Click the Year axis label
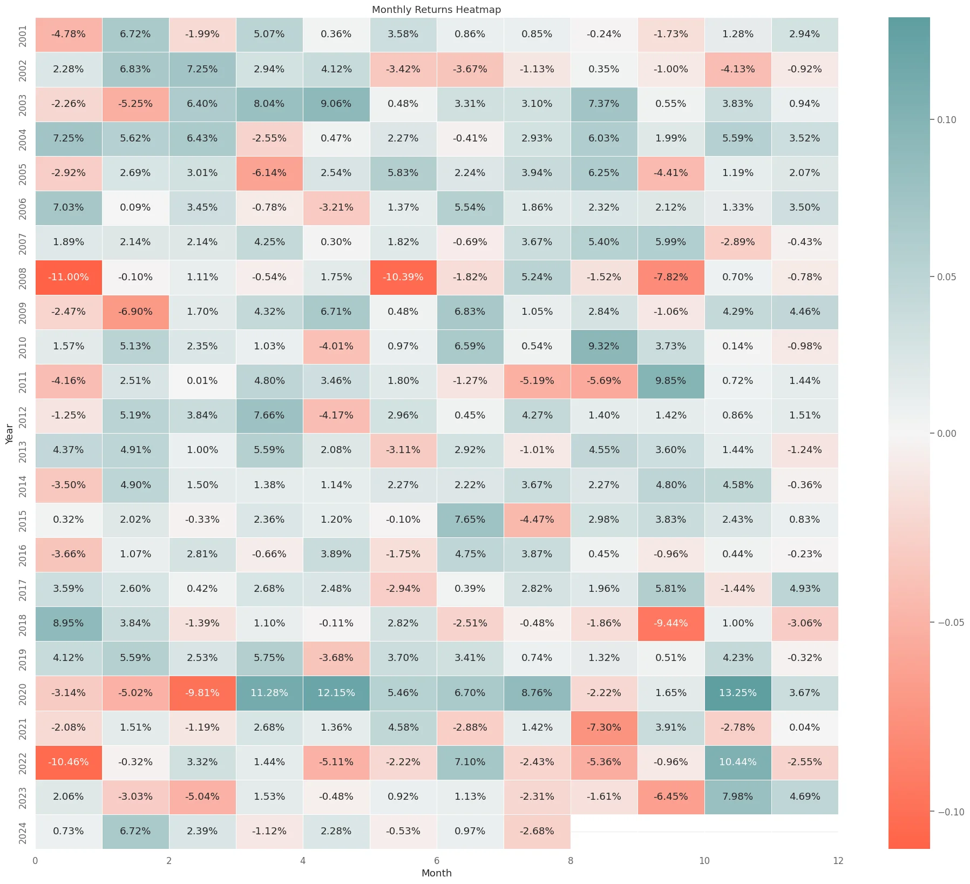The image size is (970, 884). [9, 434]
